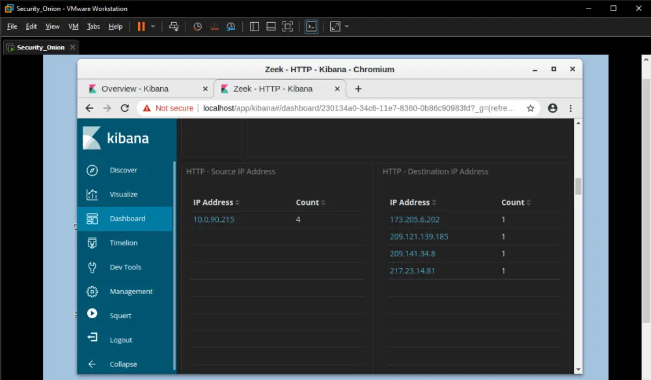Screen dimensions: 651x380
Task: Click the Not secure warning indicator
Action: [168, 108]
